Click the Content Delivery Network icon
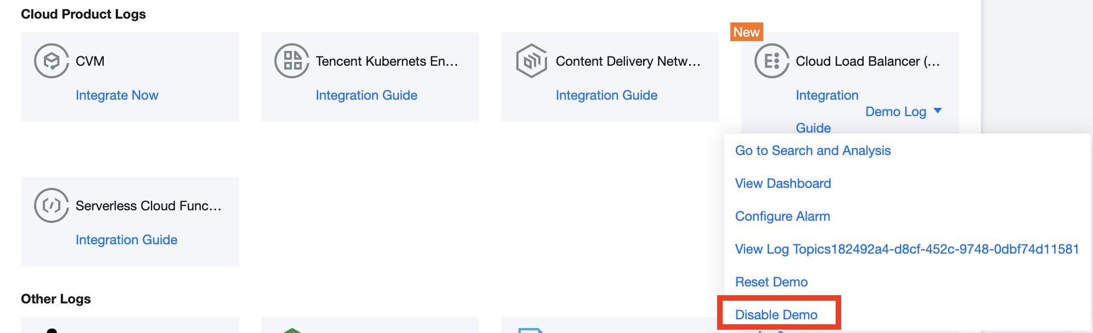1093x333 pixels. point(532,61)
